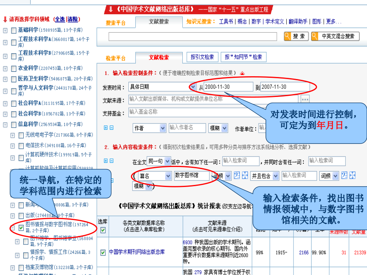Expand the 出版 tree node
367x275 pixels.
click(x=13, y=216)
